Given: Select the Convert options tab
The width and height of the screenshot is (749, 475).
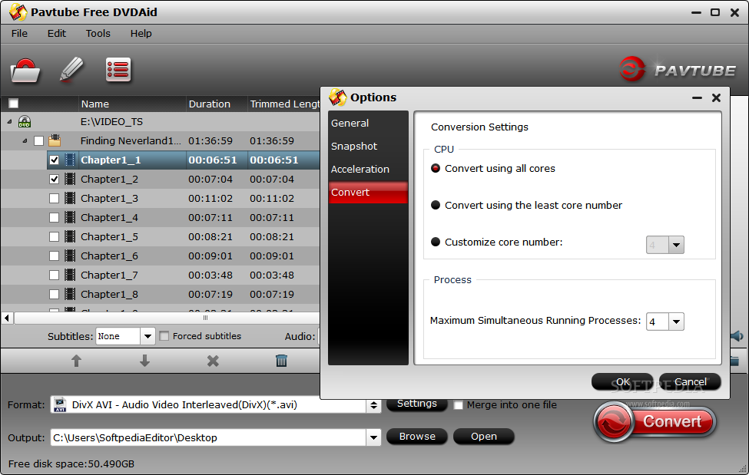Looking at the screenshot, I should [368, 193].
